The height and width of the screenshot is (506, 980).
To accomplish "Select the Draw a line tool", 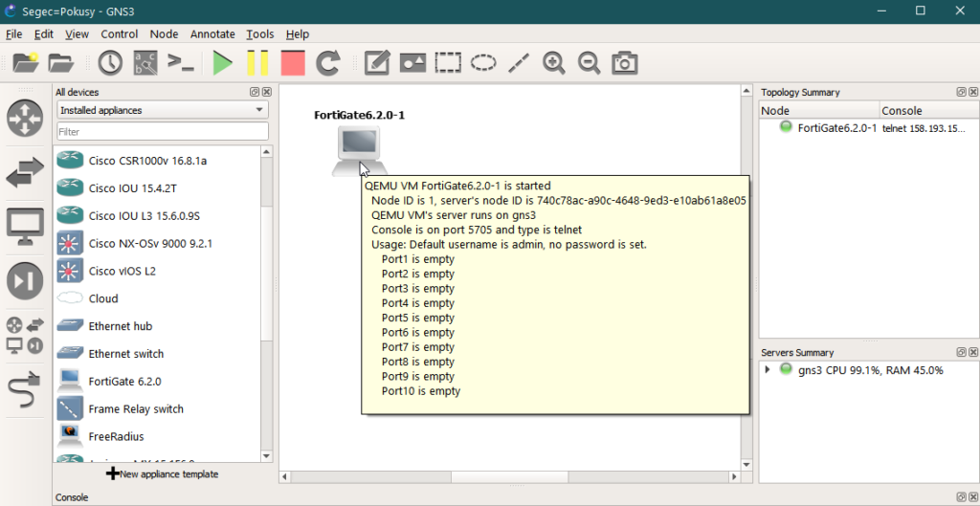I will pyautogui.click(x=519, y=63).
